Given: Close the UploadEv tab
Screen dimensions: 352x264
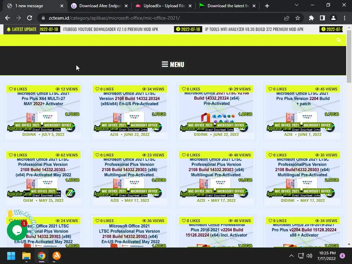Looking at the screenshot, I should [190, 6].
